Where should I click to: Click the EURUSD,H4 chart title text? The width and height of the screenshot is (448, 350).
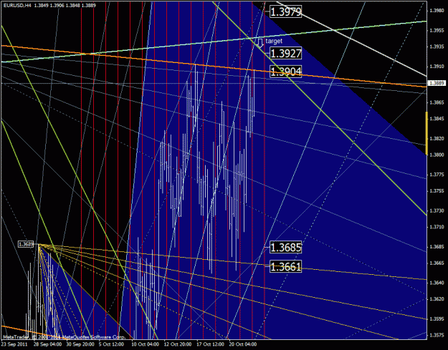pyautogui.click(x=18, y=5)
